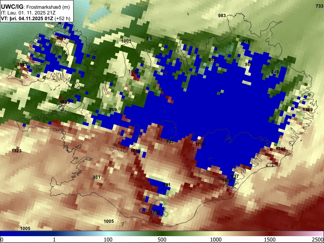Click the 641 value label on map
Viewport: 324px width, 243px height.
point(167,184)
